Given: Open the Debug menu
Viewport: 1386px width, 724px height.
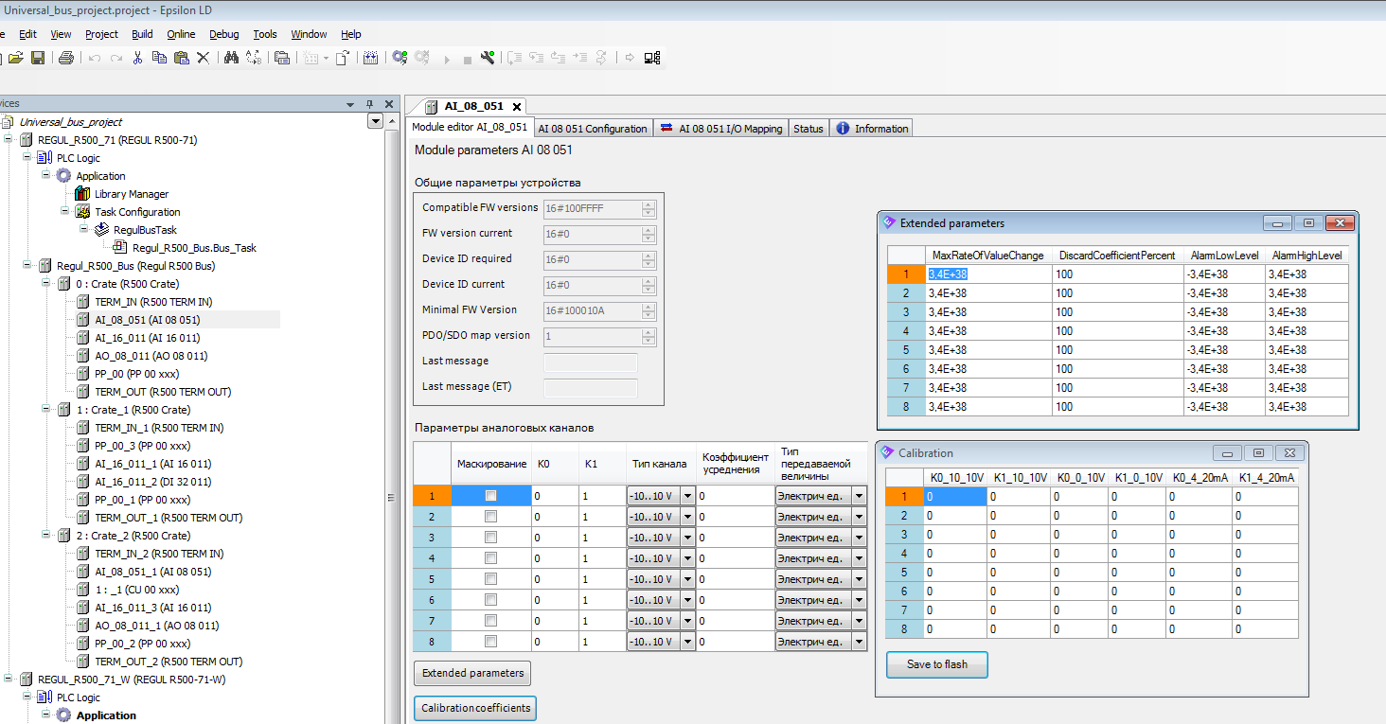Looking at the screenshot, I should (x=223, y=34).
